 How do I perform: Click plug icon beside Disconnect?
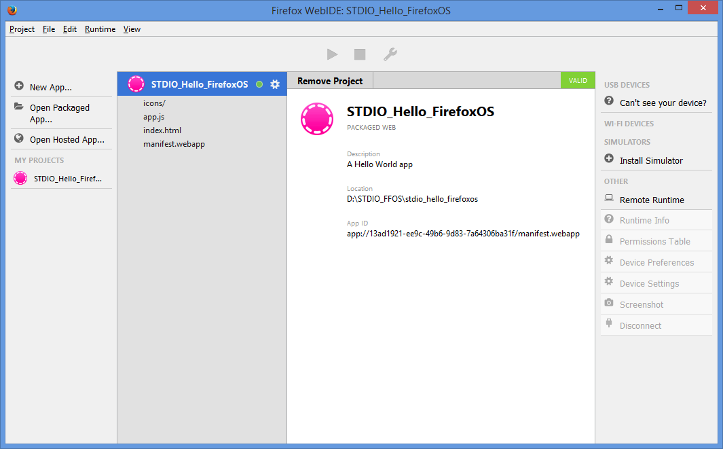point(609,323)
